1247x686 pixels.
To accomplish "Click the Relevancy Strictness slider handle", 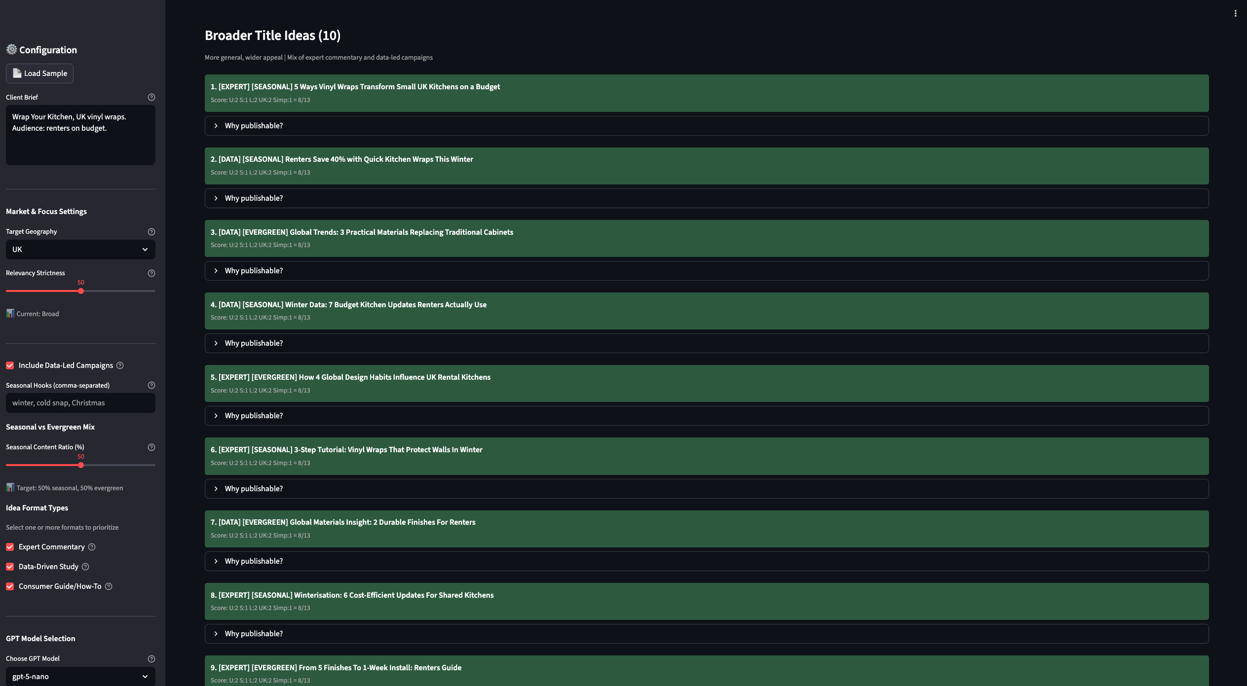I will tap(81, 291).
